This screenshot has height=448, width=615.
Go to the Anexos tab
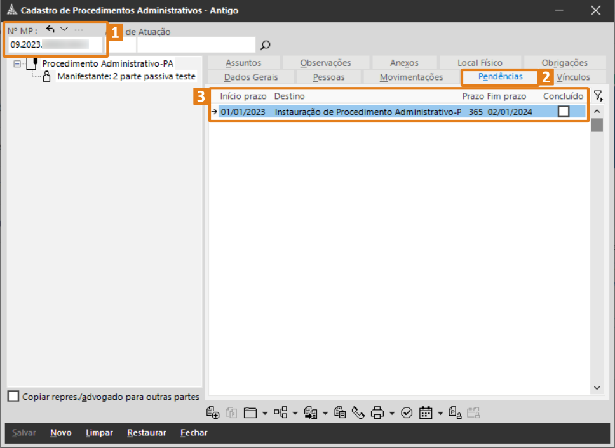click(x=404, y=63)
